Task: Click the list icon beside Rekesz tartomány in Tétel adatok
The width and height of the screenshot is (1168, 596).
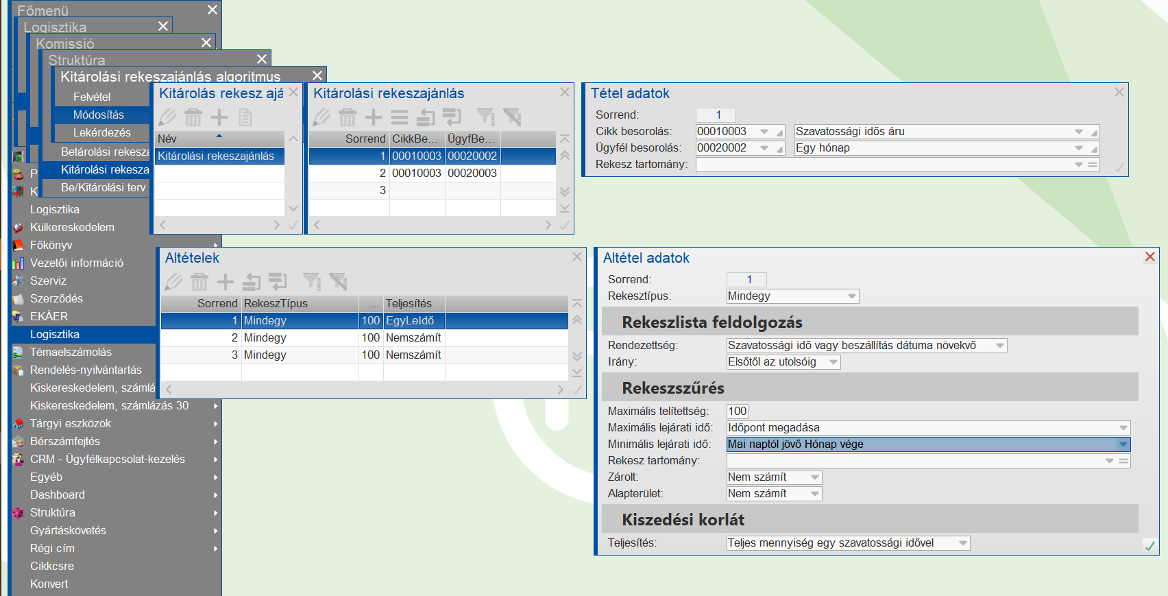Action: [x=1093, y=165]
